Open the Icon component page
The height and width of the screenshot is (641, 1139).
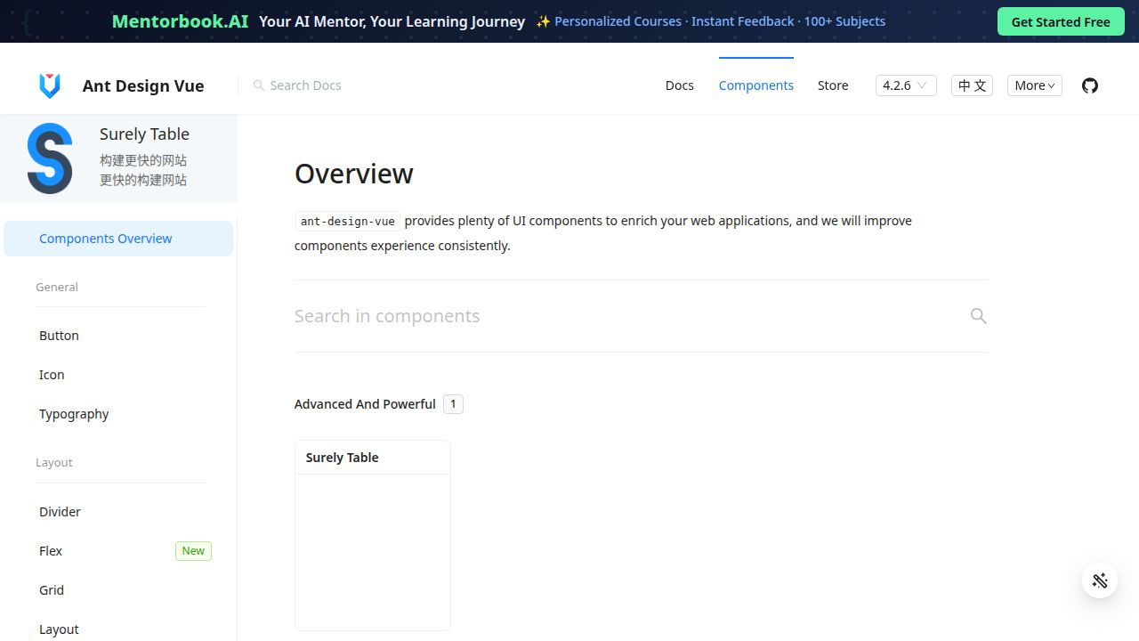[118, 375]
